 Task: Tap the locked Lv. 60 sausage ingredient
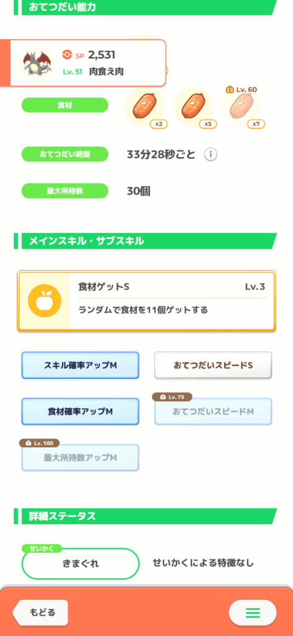(x=242, y=107)
